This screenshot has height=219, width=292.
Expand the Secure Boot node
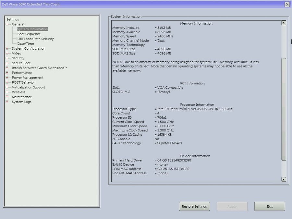7,63
